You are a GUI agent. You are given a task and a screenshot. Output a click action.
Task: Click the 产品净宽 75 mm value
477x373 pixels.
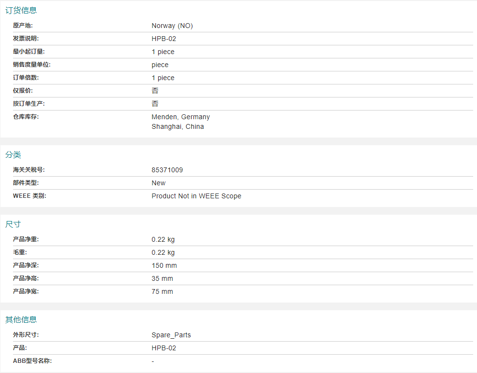click(162, 291)
